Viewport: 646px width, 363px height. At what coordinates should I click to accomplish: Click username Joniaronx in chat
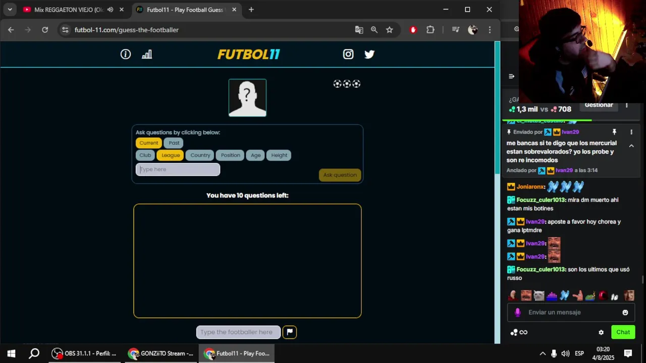click(x=530, y=187)
